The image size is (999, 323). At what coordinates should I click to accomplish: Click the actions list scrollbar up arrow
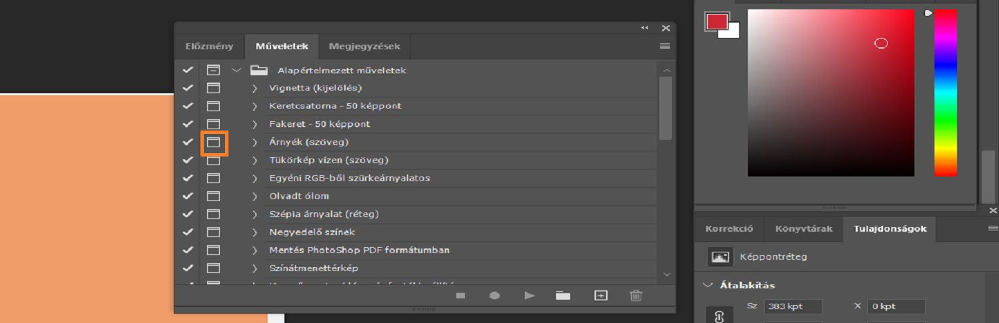coord(666,70)
